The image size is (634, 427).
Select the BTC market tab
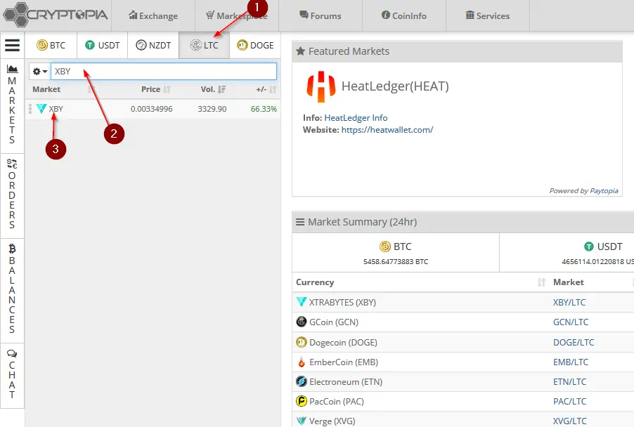coord(51,45)
